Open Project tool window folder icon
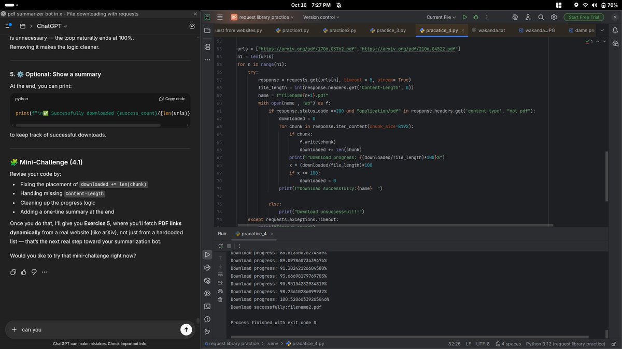622x349 pixels. tap(207, 31)
